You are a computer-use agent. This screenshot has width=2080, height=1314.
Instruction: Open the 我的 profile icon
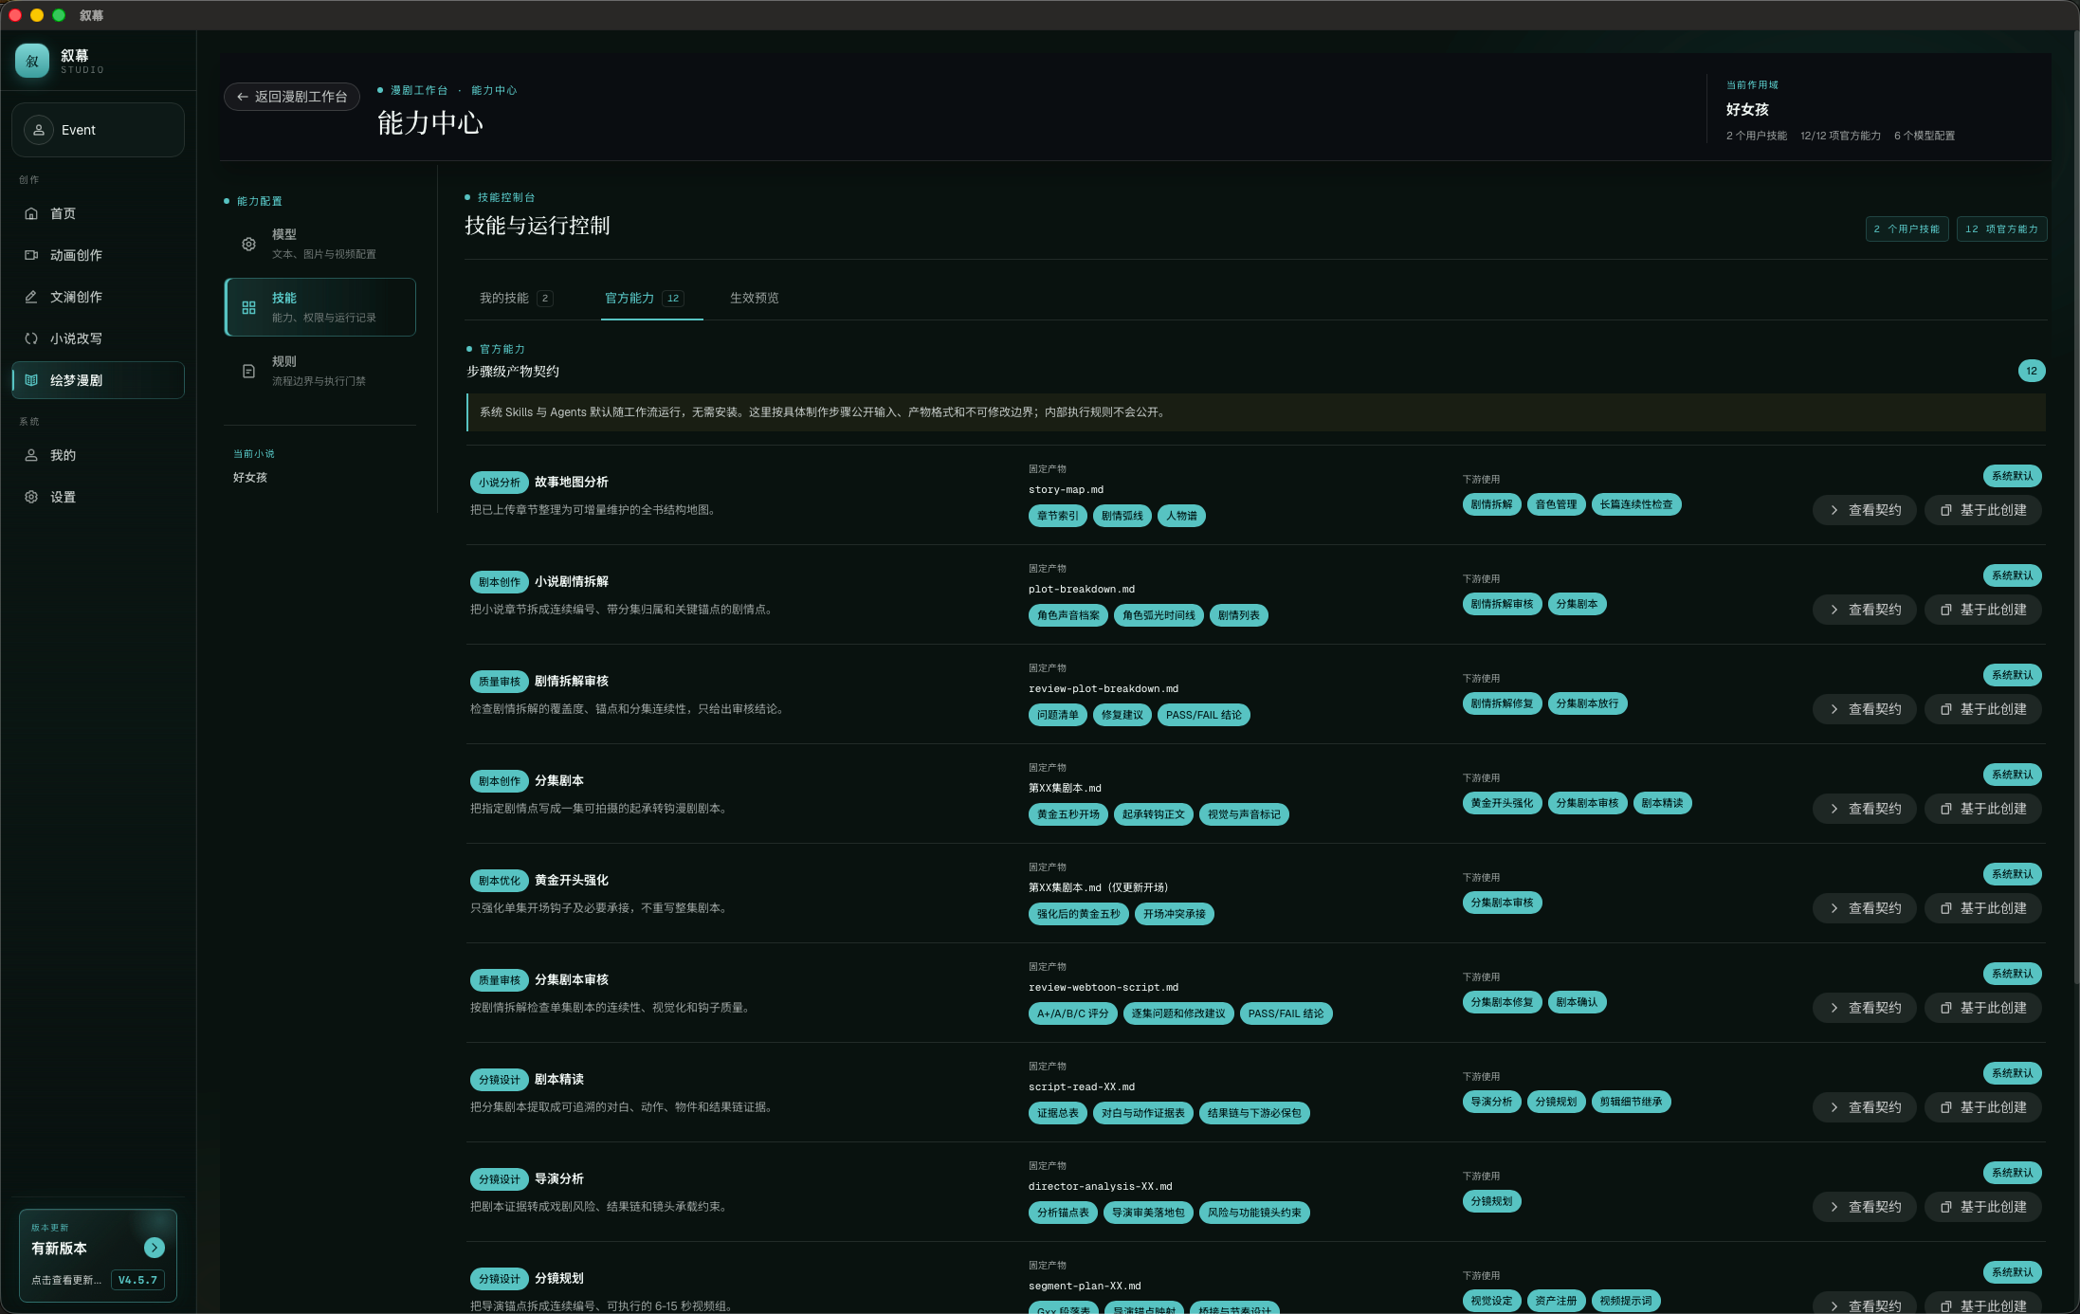pyautogui.click(x=31, y=455)
